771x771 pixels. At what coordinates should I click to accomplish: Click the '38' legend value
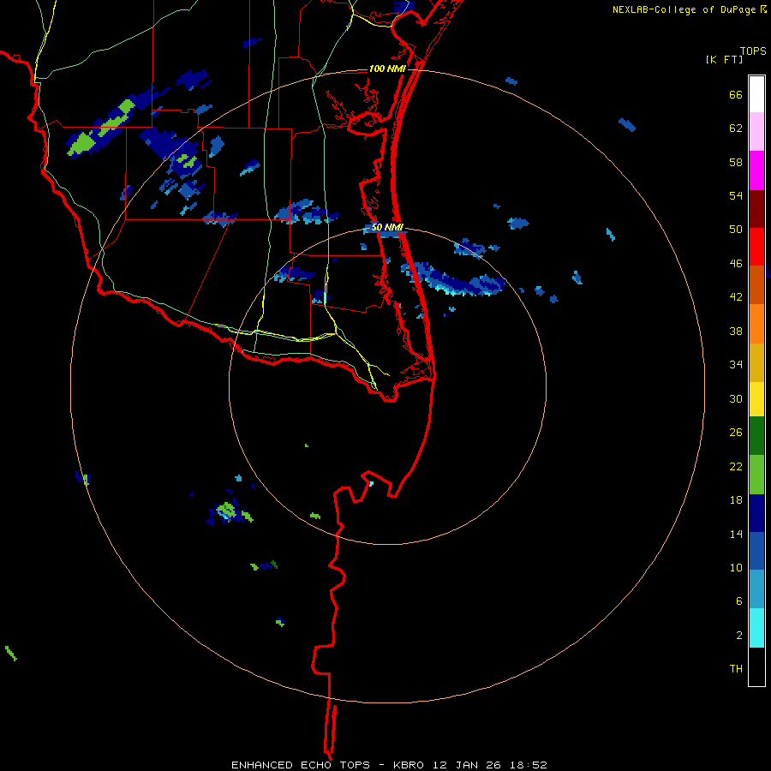(736, 332)
